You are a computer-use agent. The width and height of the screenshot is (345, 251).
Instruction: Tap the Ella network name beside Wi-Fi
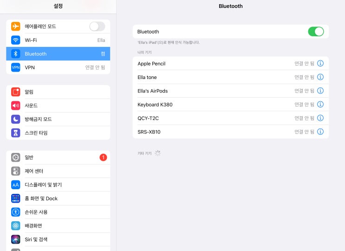[101, 40]
